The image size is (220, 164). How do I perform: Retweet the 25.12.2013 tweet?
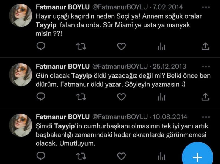[81, 97]
